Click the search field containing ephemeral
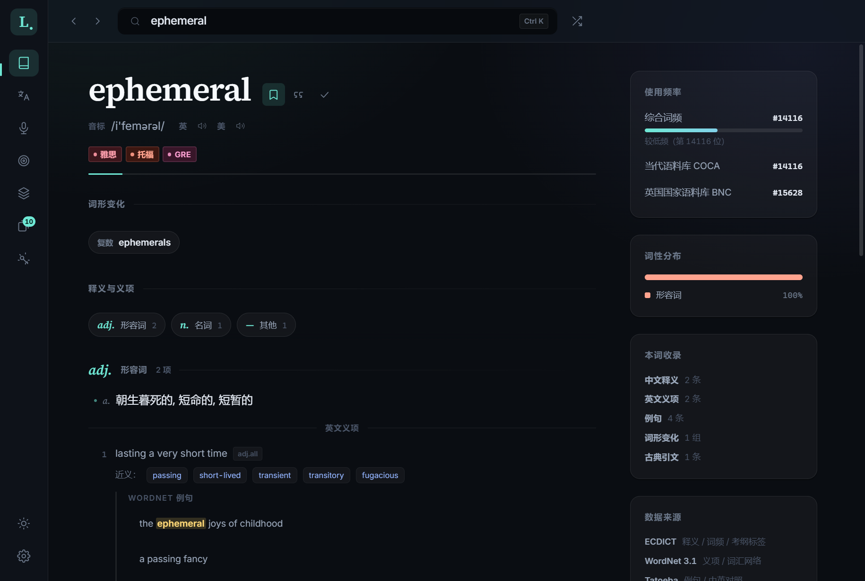Screen dimensions: 865x581 pos(337,21)
